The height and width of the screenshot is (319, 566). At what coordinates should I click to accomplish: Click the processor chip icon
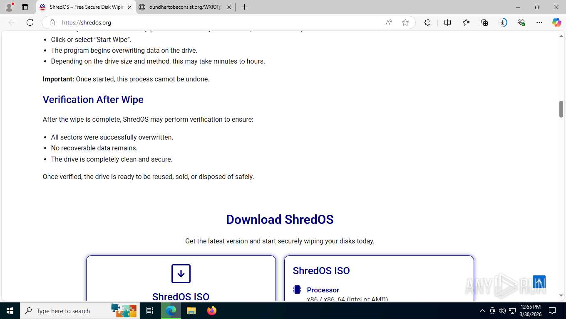click(x=297, y=290)
